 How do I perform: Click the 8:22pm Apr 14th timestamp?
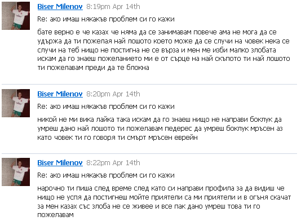click(x=113, y=163)
